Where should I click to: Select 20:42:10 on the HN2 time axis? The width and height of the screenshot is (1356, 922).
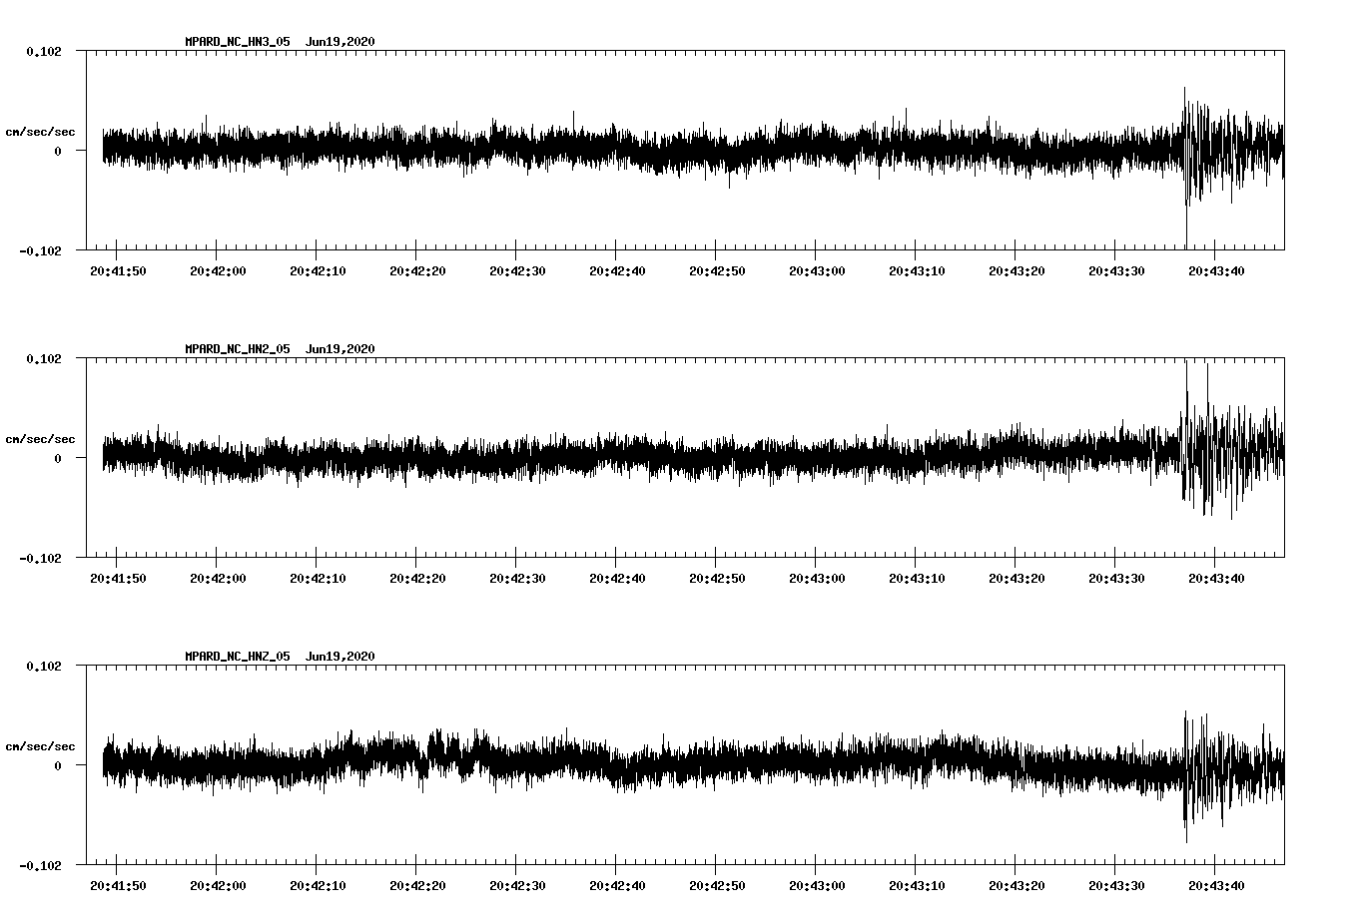[318, 578]
